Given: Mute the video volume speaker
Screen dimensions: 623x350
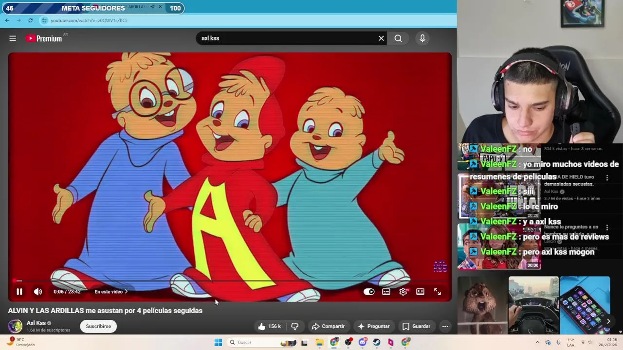Looking at the screenshot, I should point(38,292).
